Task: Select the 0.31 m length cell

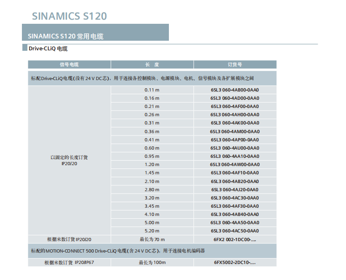Action: [x=152, y=123]
